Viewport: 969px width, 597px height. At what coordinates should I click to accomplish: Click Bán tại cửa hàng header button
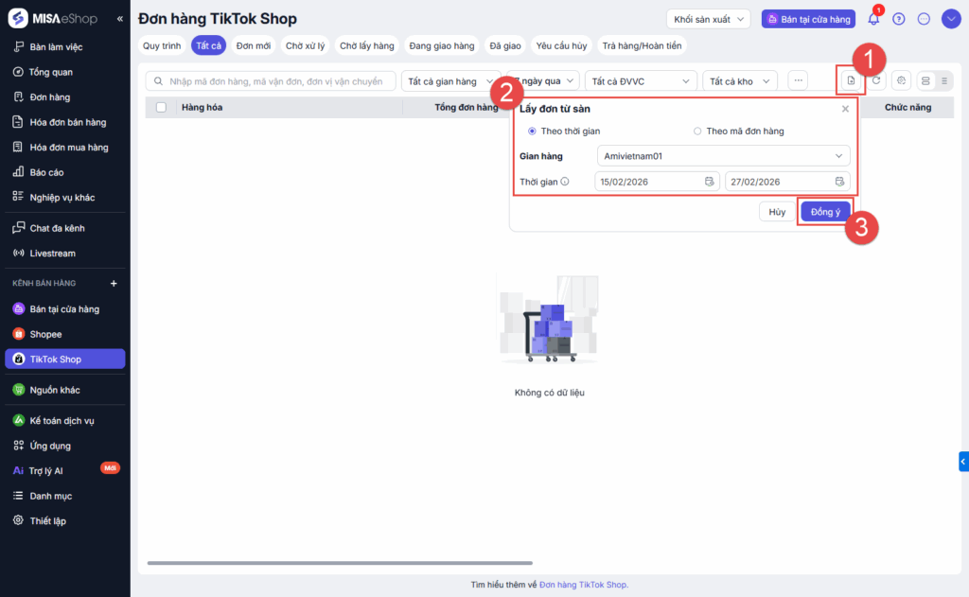(x=808, y=19)
